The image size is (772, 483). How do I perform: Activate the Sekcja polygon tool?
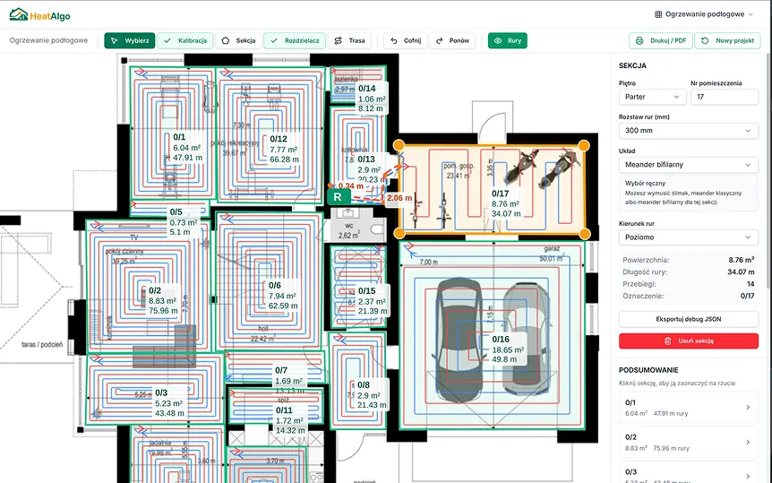238,40
